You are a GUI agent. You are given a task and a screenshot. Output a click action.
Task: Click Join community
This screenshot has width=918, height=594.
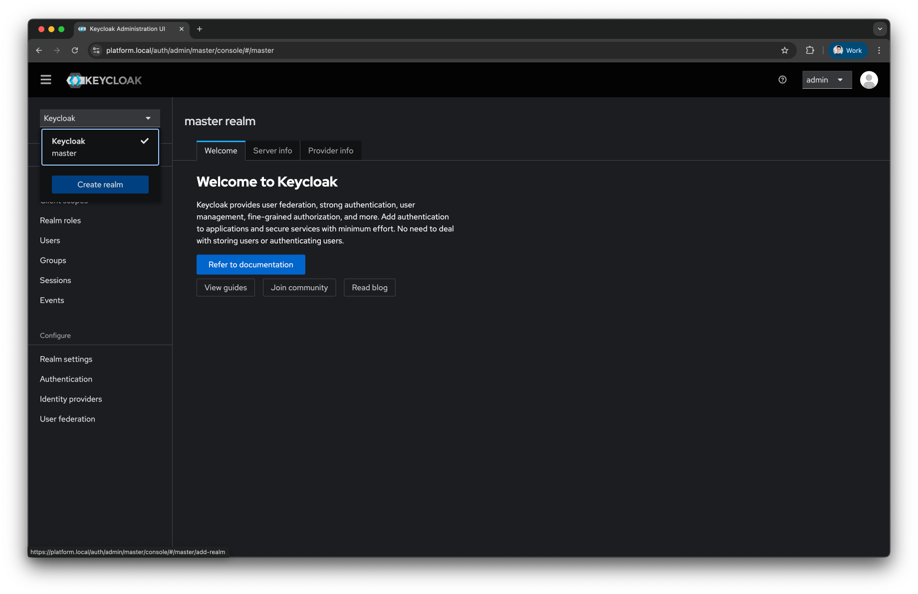click(x=299, y=287)
